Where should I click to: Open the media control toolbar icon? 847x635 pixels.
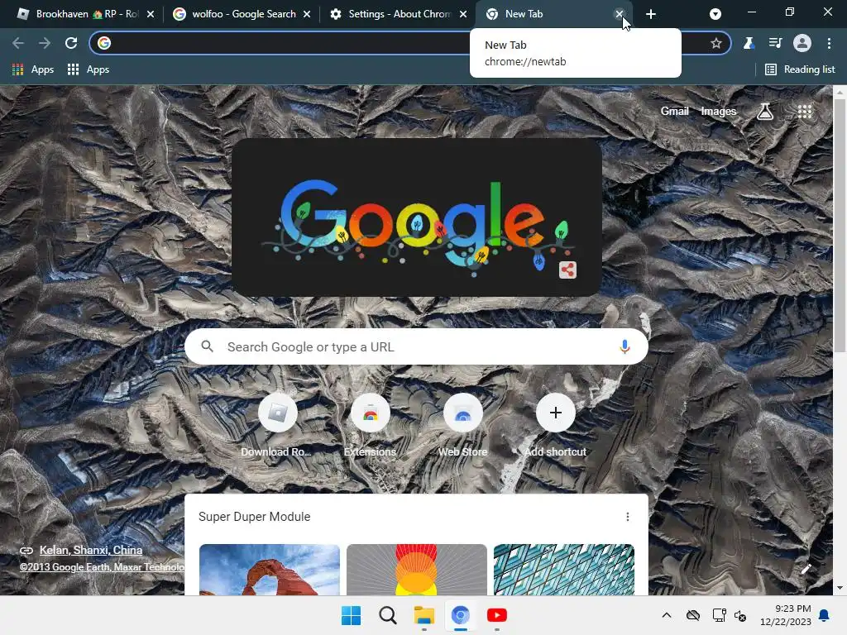775,43
